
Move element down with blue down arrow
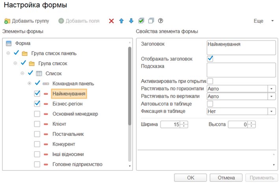point(131,21)
